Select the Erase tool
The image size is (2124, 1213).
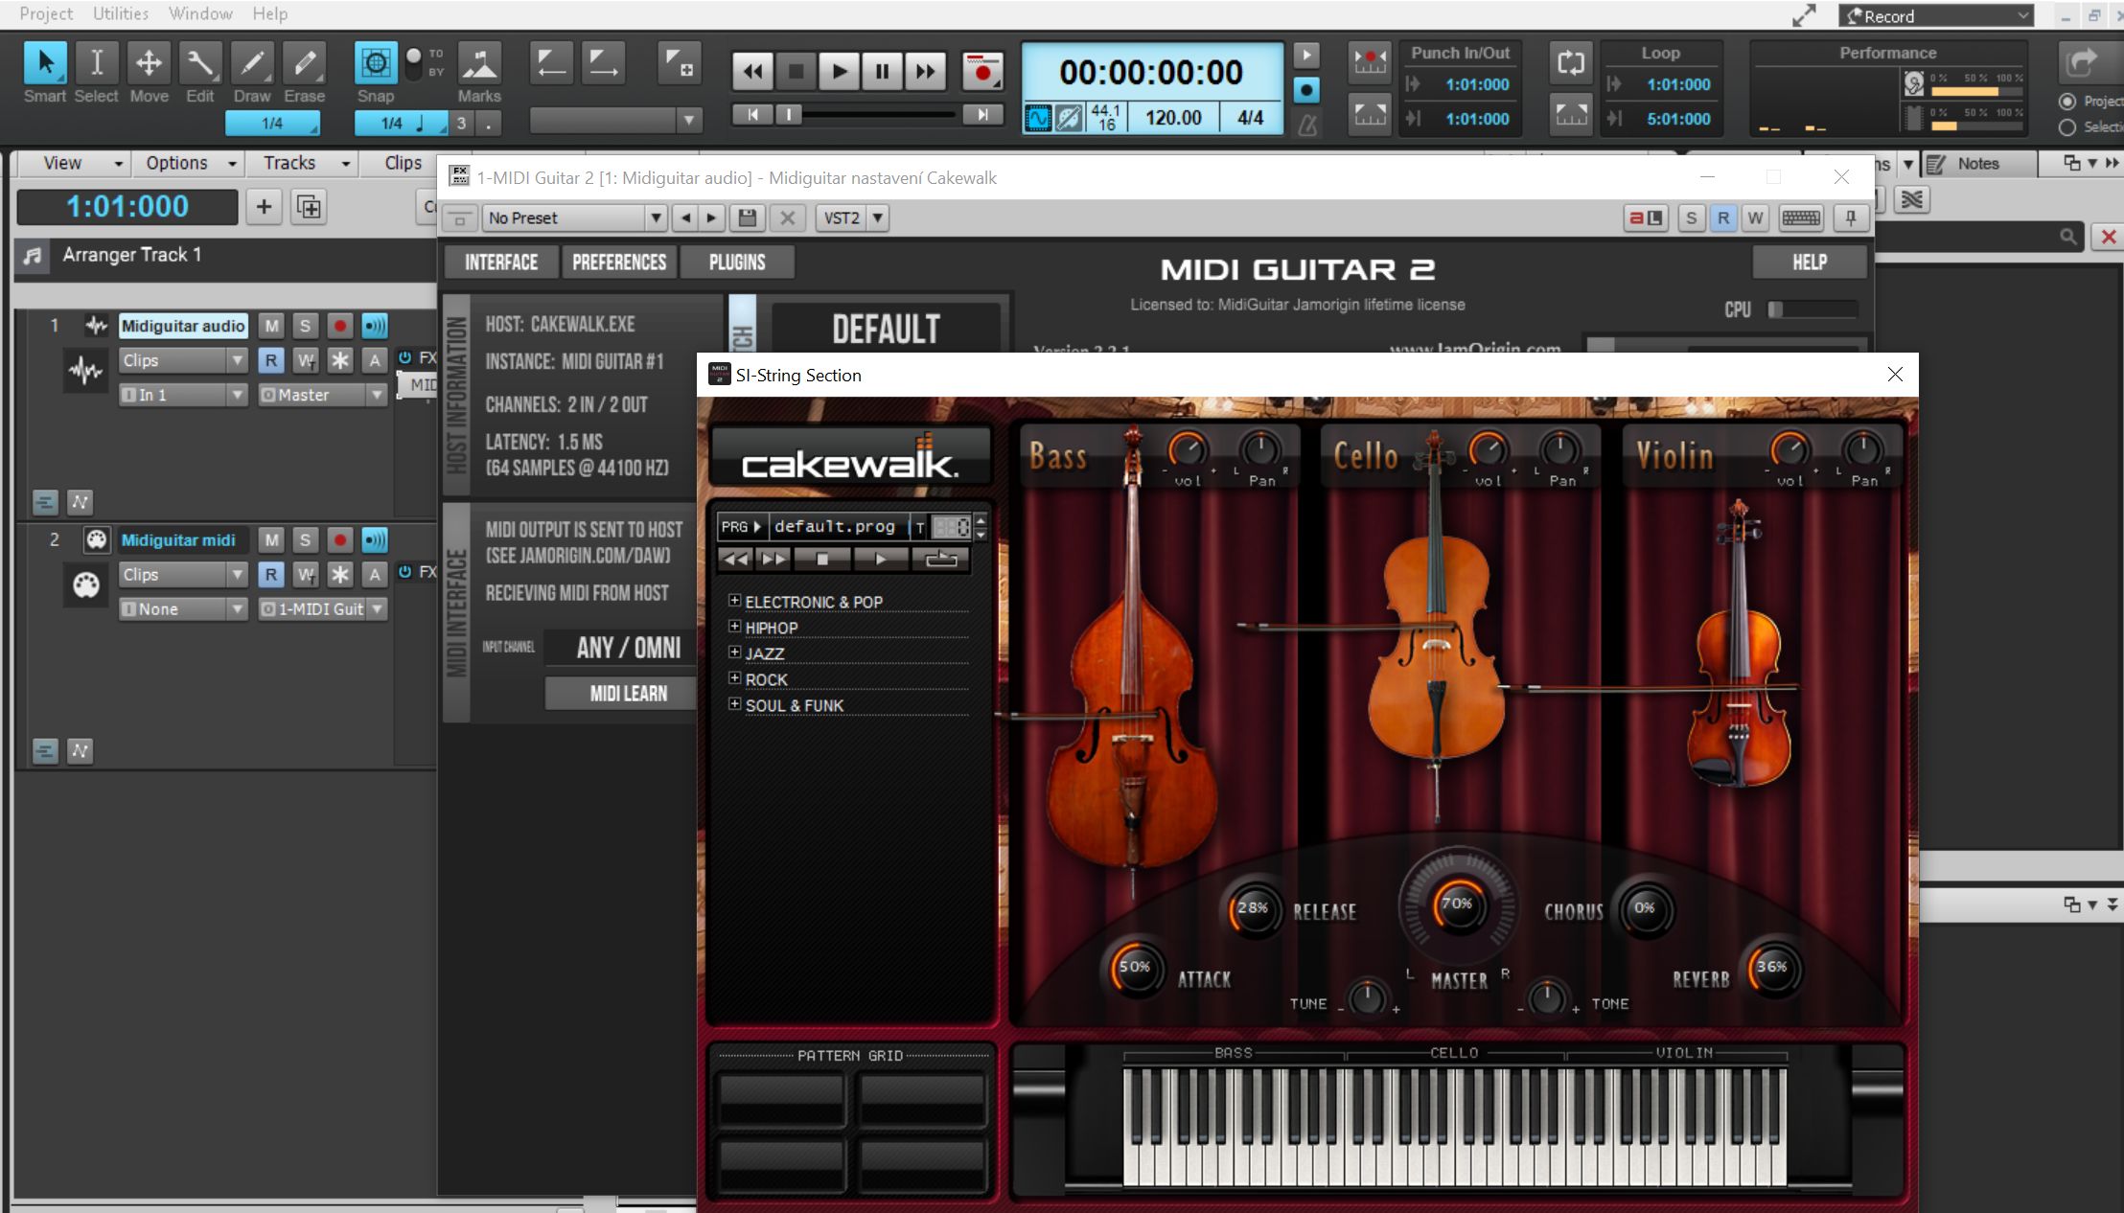coord(305,64)
